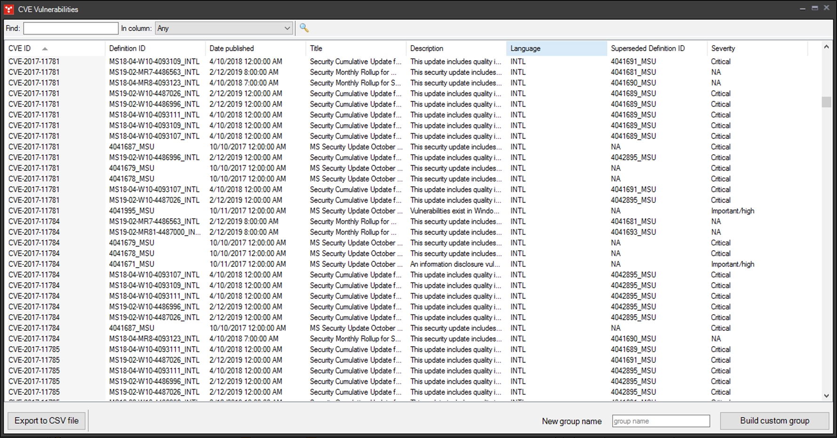Select the row with definition 4041995_MSU
Image resolution: width=837 pixels, height=438 pixels.
(132, 211)
